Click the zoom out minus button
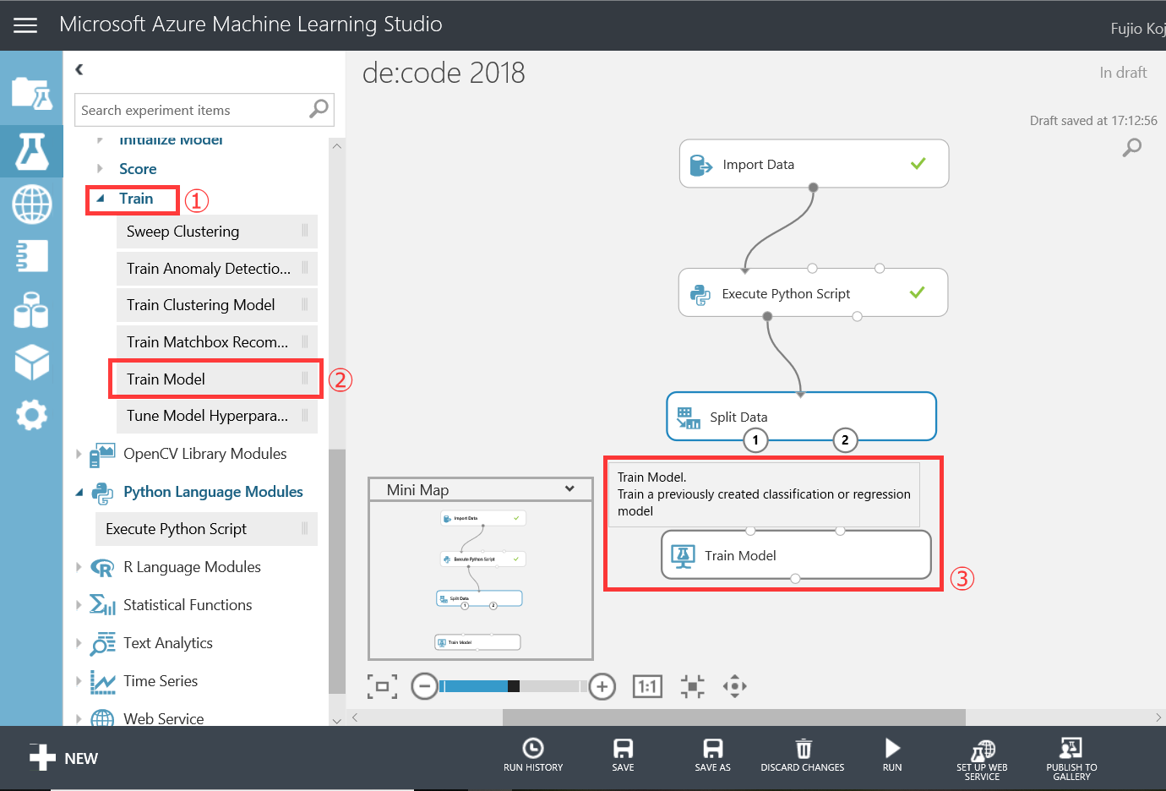Image resolution: width=1166 pixels, height=791 pixels. (424, 686)
